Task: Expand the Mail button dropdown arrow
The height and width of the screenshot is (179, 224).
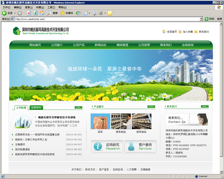Action: [90, 13]
